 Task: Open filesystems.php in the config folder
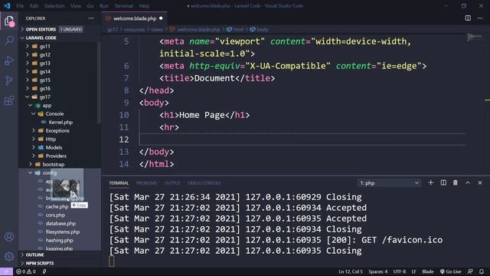[x=60, y=232]
